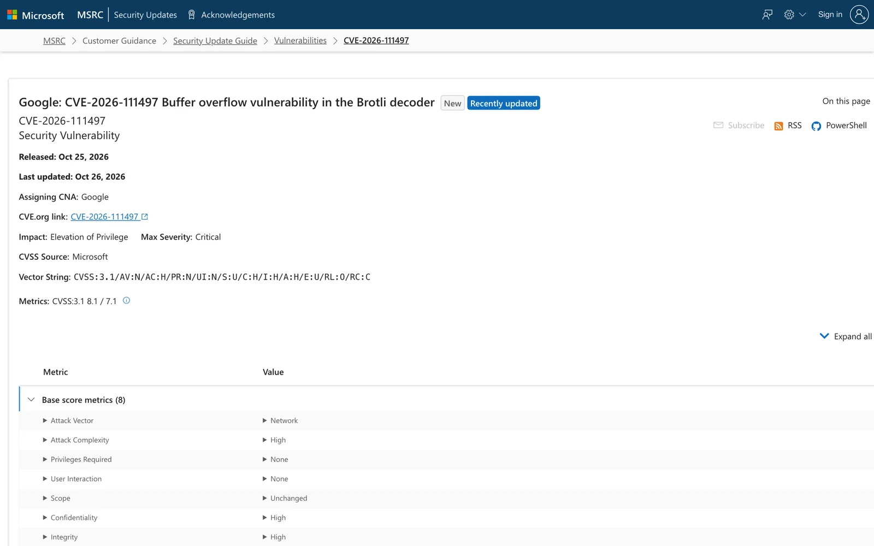Click the CVE-2026-111497 breadcrumb link
The image size is (874, 546).
[376, 40]
